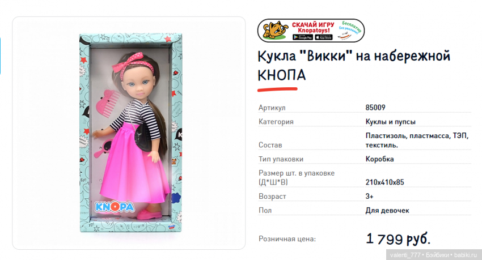Open the 'Куклы и пупсы' category link
The width and height of the screenshot is (482, 260).
tap(390, 122)
